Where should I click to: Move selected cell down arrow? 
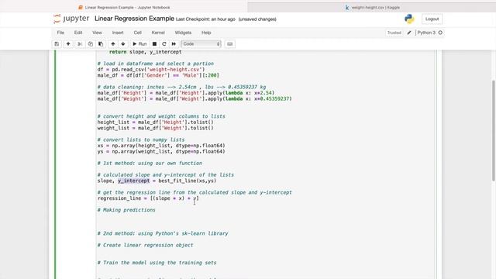click(123, 44)
